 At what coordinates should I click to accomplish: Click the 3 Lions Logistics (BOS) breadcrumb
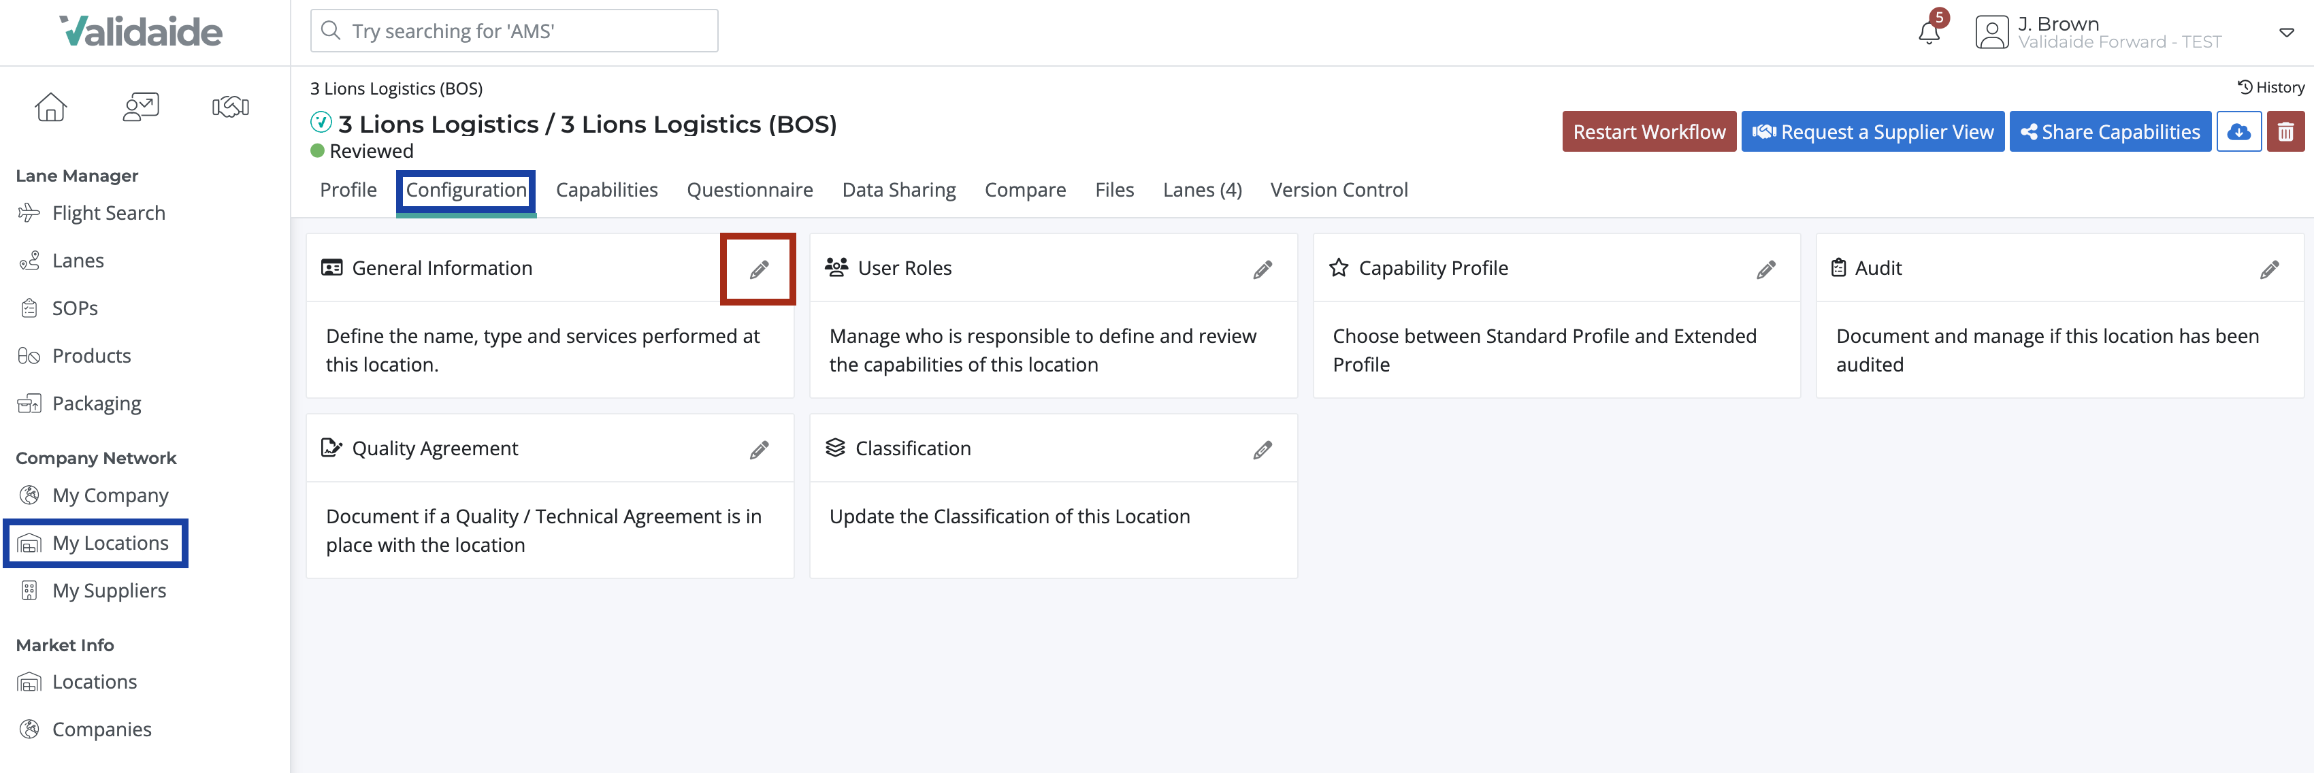point(396,88)
